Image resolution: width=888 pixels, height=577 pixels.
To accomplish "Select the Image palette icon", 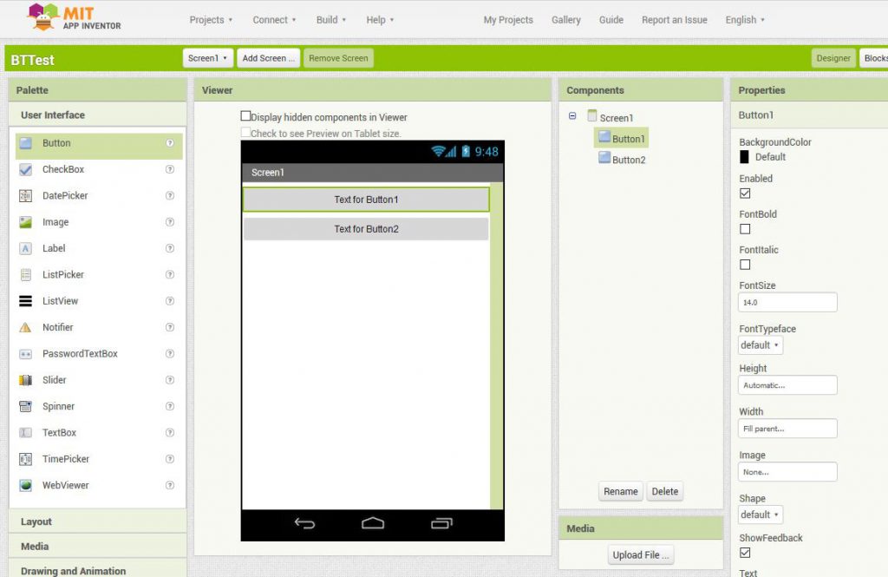I will click(25, 222).
